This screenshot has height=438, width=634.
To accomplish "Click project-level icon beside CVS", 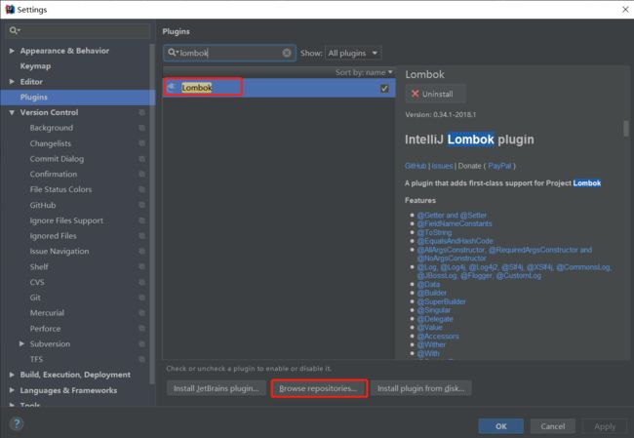I will tap(142, 282).
